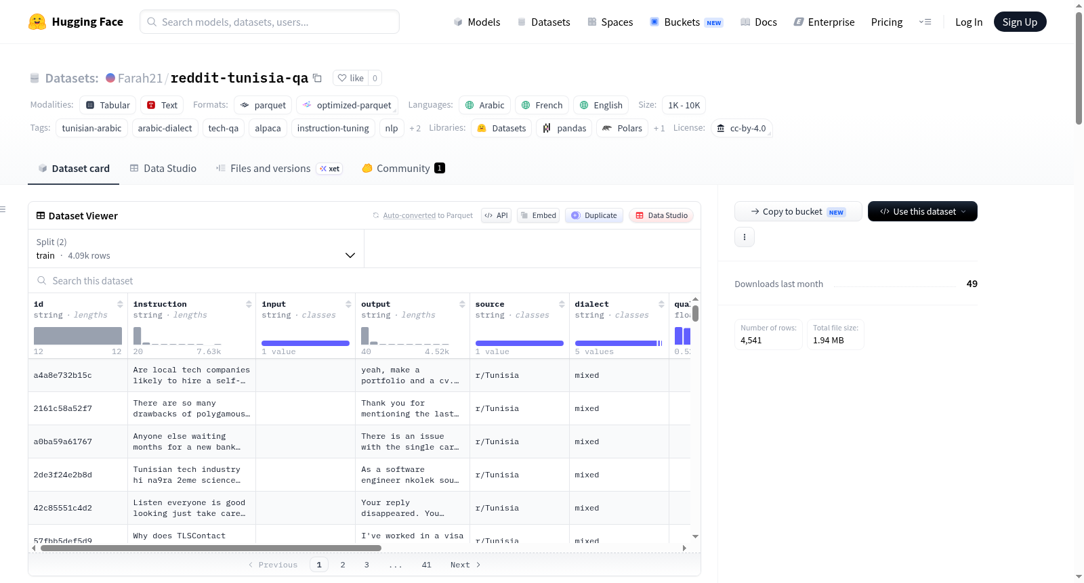Screen dimensions: 1084x583
Task: Filter by the Text modality tag
Action: coord(162,105)
